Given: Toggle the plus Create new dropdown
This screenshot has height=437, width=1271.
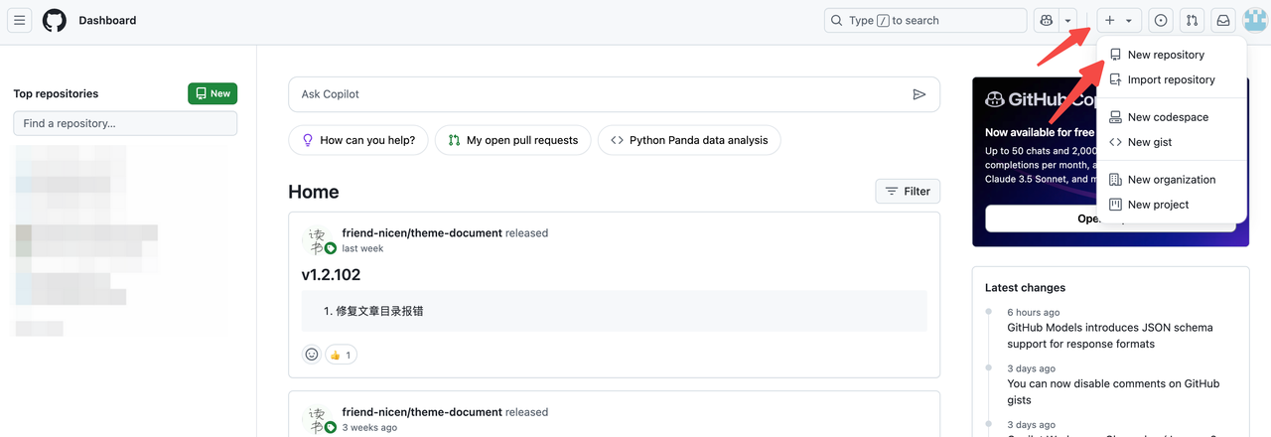Looking at the screenshot, I should click(1118, 20).
